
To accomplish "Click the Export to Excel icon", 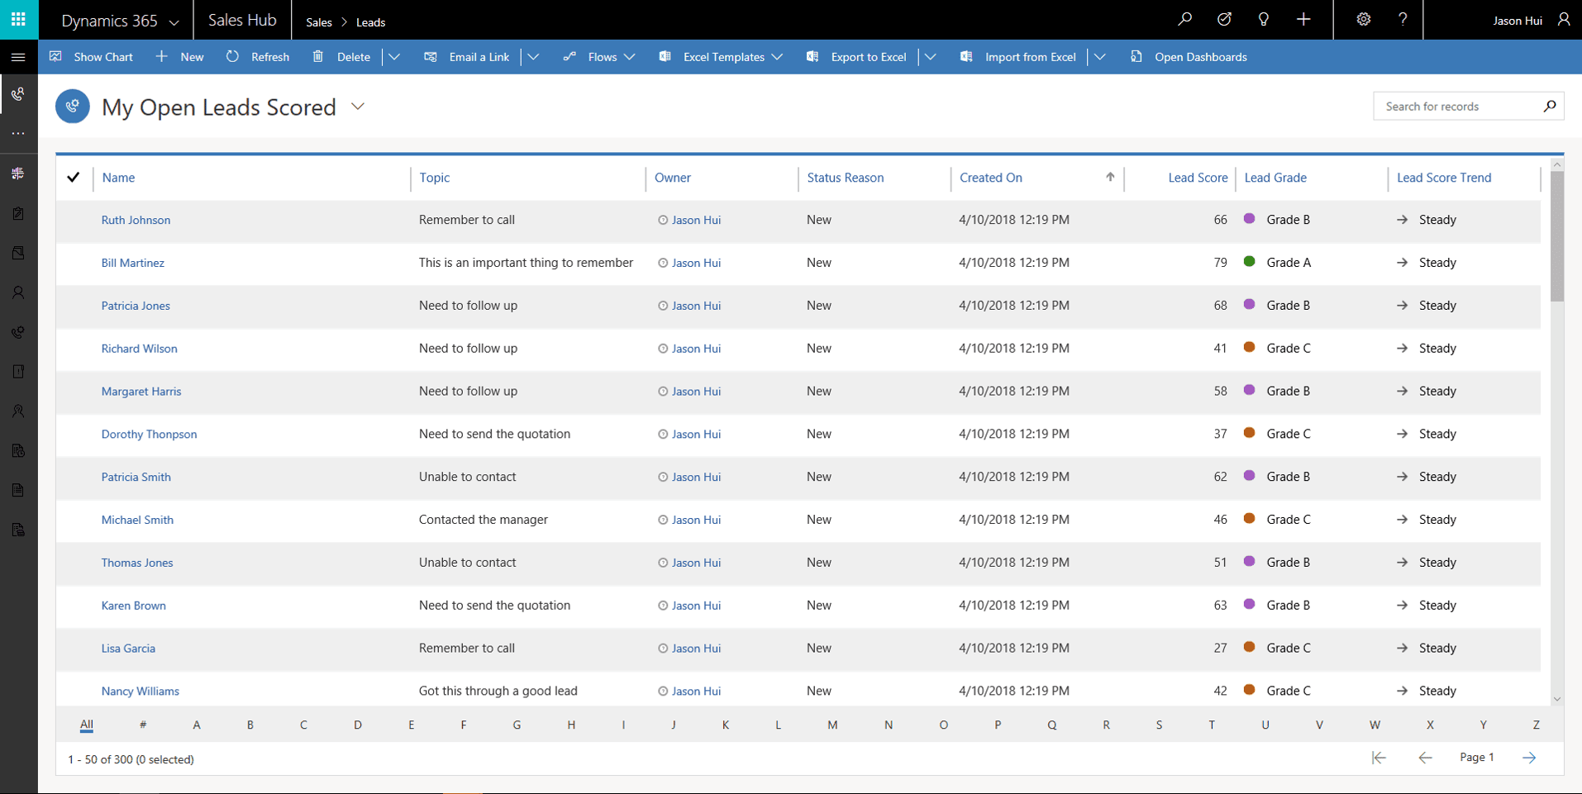I will 812,56.
